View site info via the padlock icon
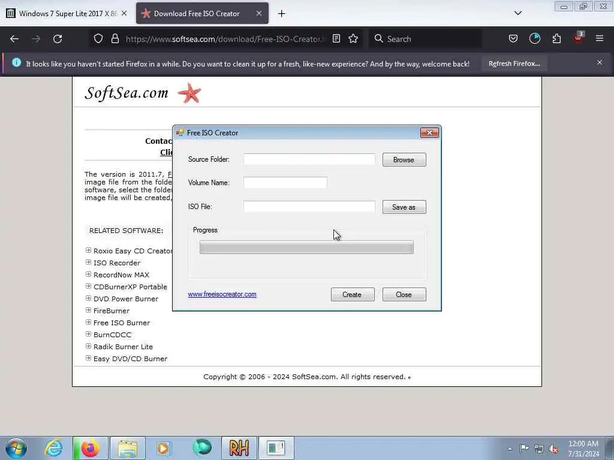Screen dimensions: 614x460 115,38
